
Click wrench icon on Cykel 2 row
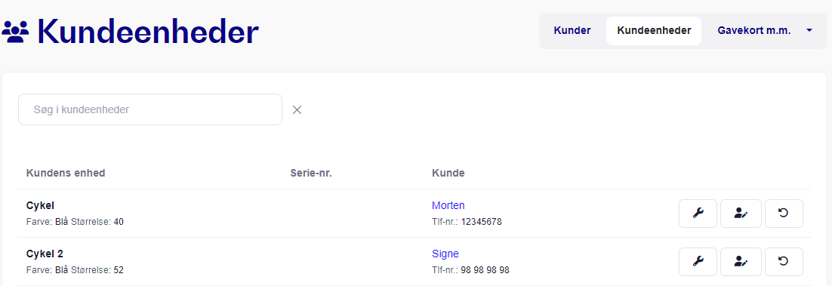(x=698, y=262)
